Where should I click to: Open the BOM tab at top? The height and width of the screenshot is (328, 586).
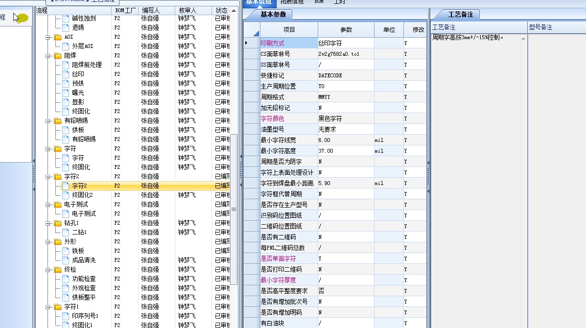coord(319,2)
